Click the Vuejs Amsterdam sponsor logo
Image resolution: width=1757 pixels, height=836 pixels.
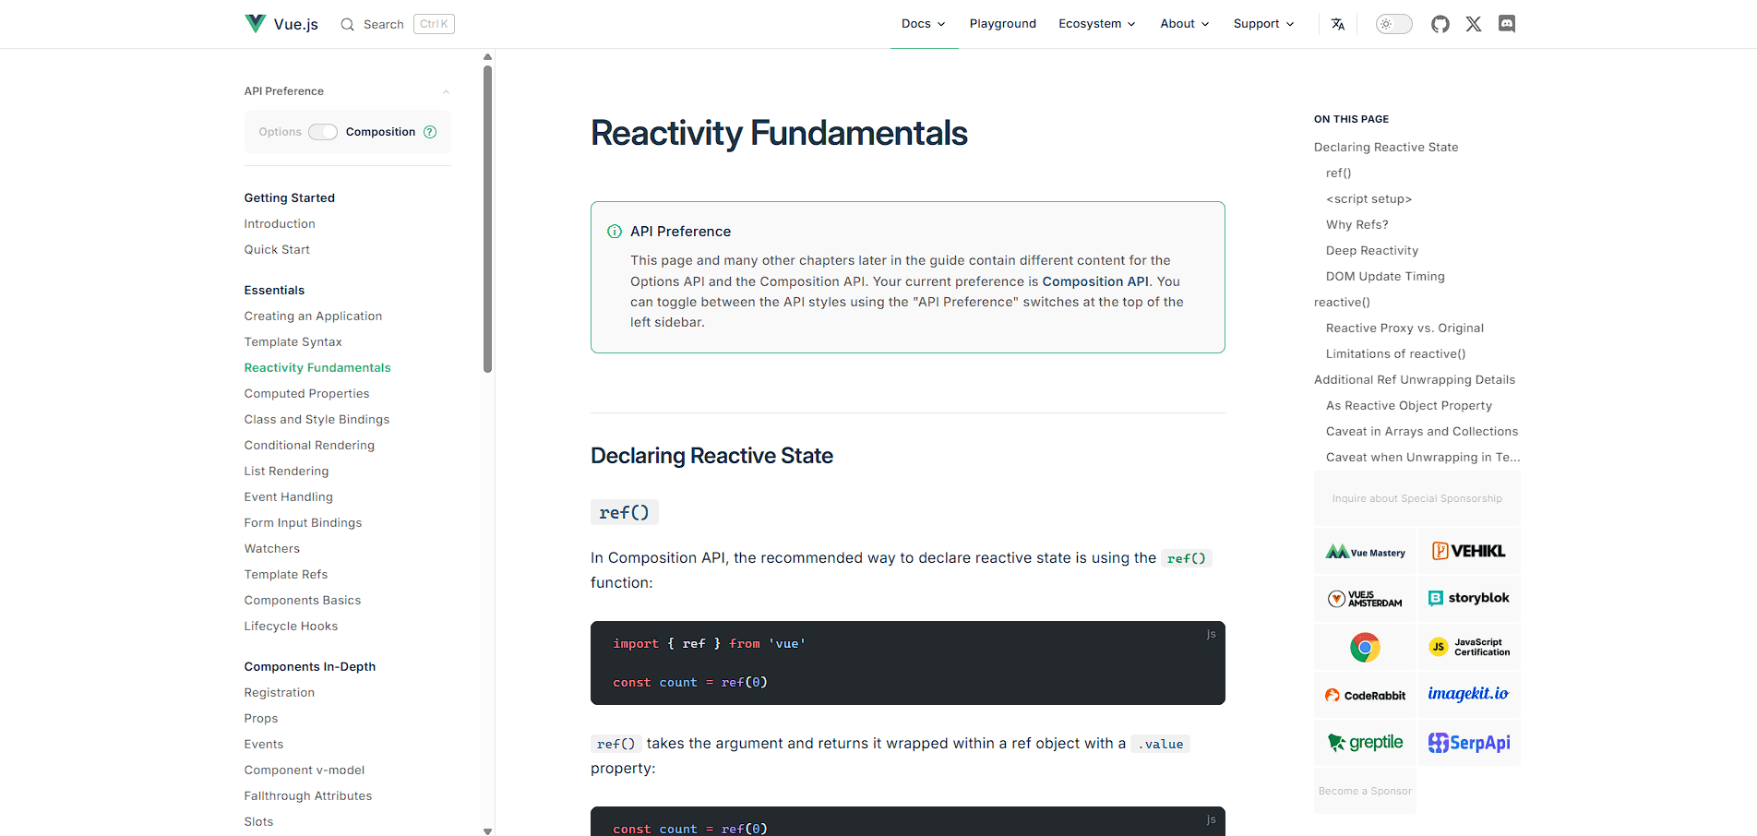[x=1365, y=599]
